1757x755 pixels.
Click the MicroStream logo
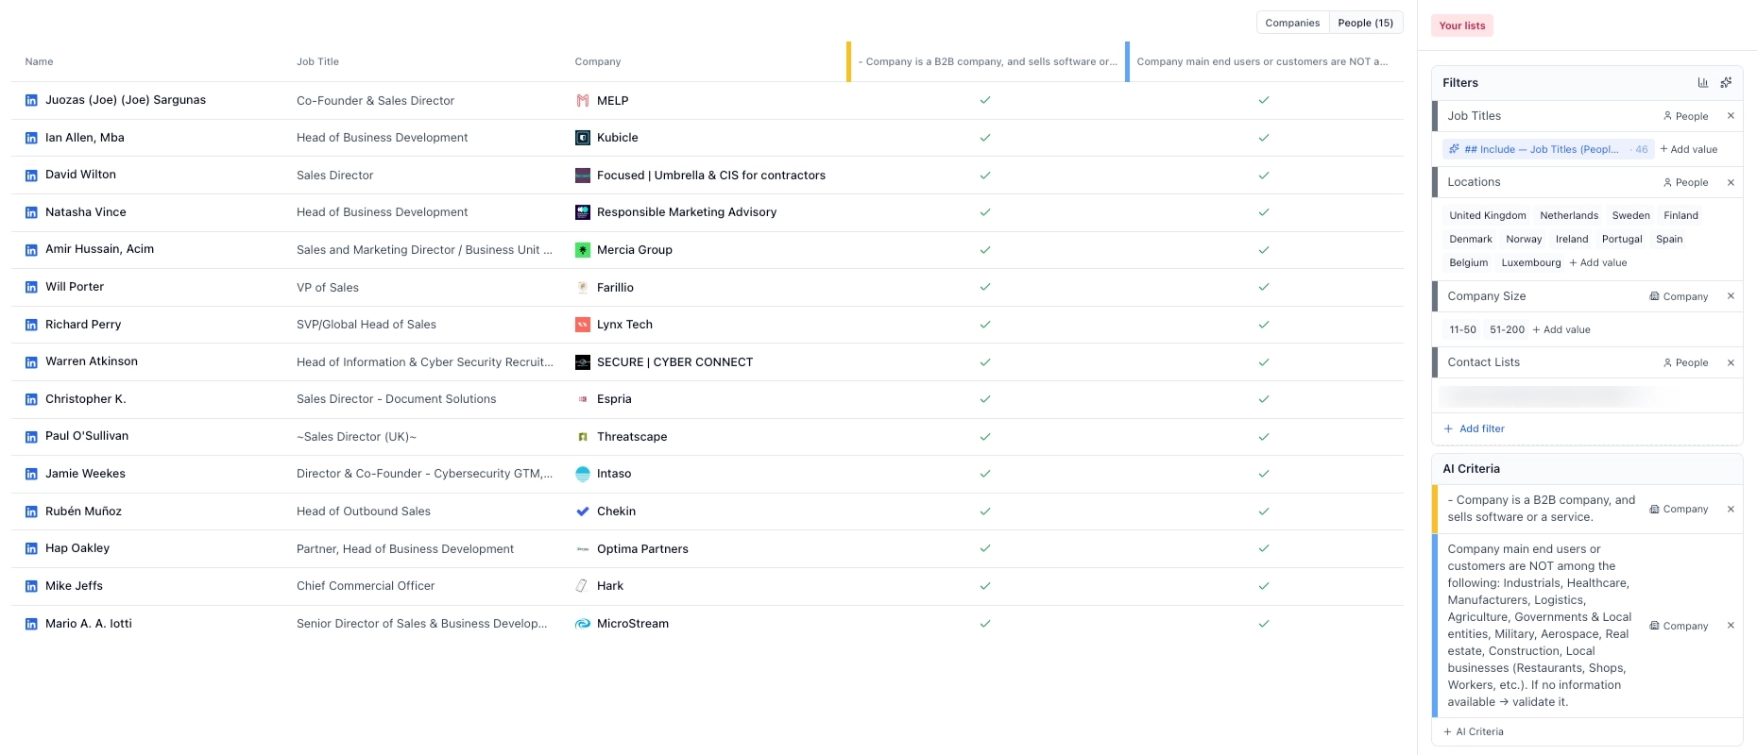[x=583, y=624]
